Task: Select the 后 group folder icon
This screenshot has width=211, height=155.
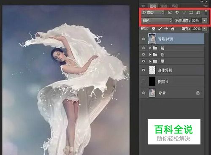Action: tap(155, 54)
